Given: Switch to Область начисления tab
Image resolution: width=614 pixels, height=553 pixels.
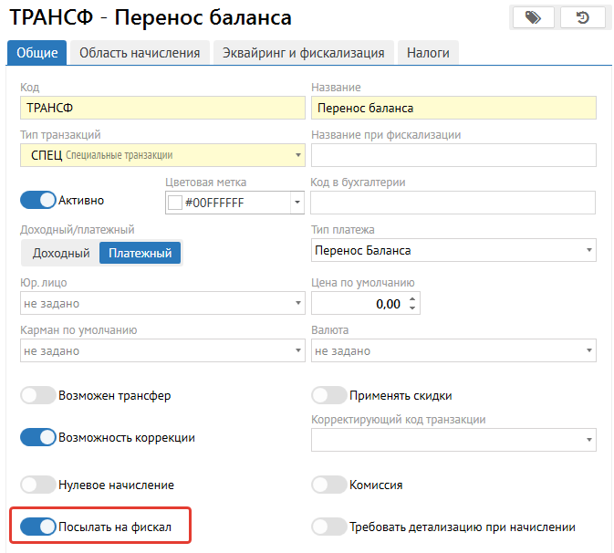Looking at the screenshot, I should 140,53.
